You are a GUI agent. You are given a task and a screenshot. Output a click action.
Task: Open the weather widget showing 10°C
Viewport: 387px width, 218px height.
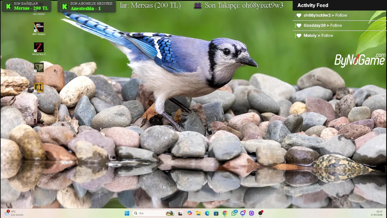point(14,213)
